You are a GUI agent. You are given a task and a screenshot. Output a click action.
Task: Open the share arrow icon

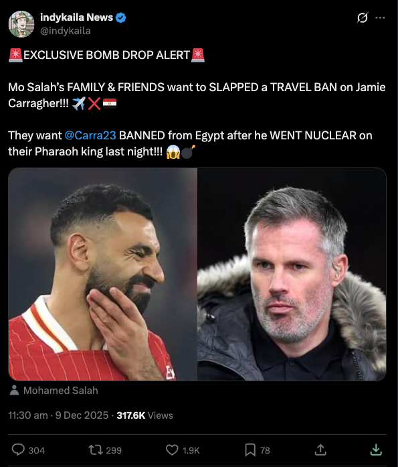[x=320, y=450]
